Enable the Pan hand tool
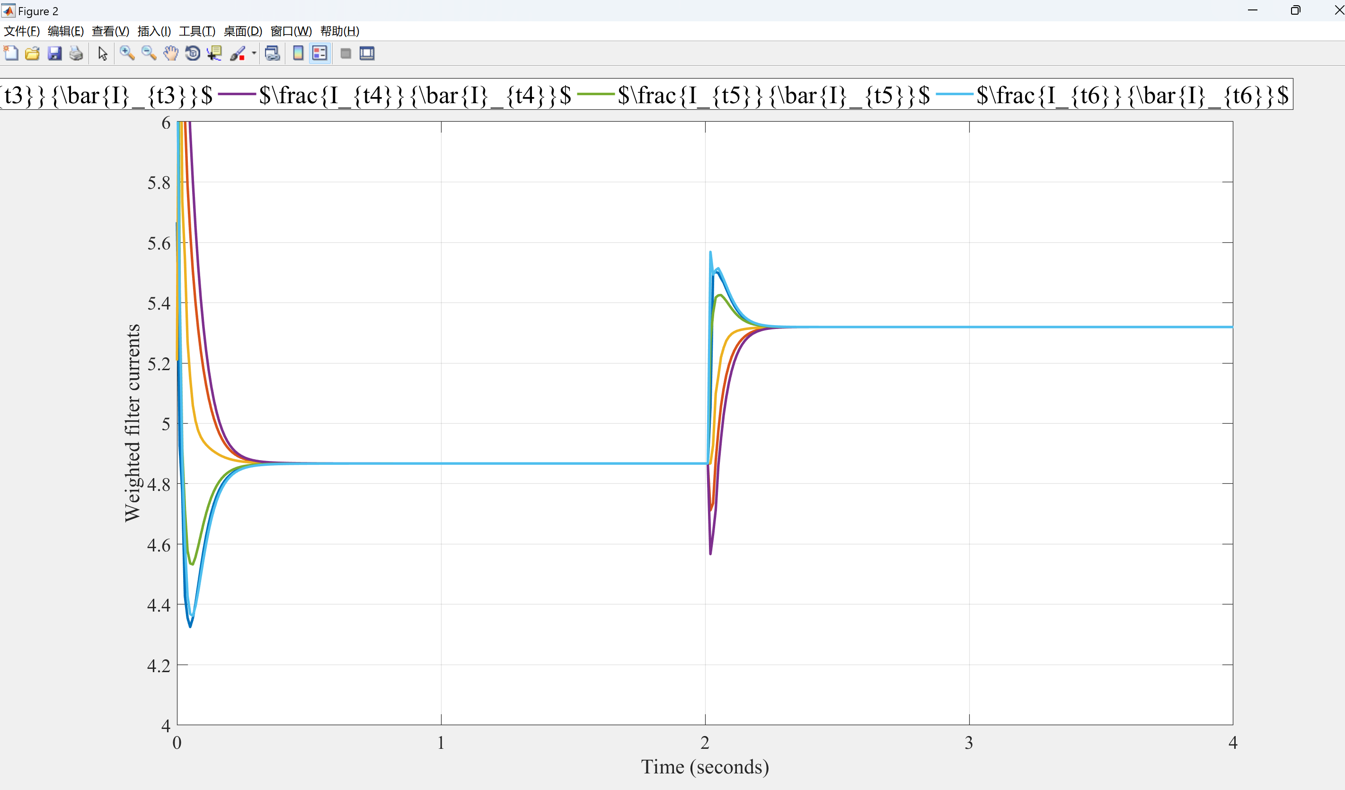 pyautogui.click(x=171, y=53)
